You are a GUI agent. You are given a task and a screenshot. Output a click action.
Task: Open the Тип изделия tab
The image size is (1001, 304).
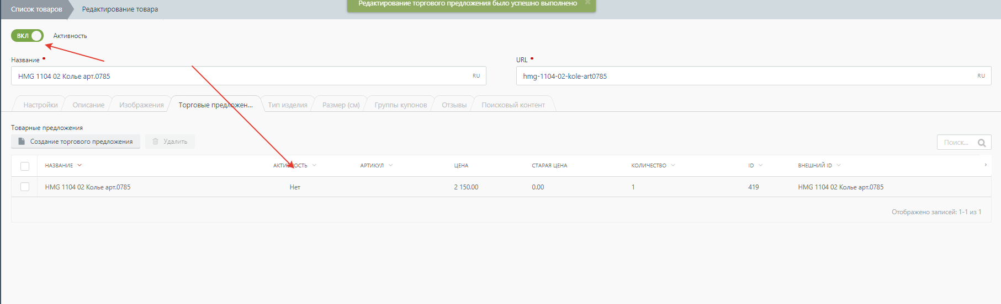point(288,105)
